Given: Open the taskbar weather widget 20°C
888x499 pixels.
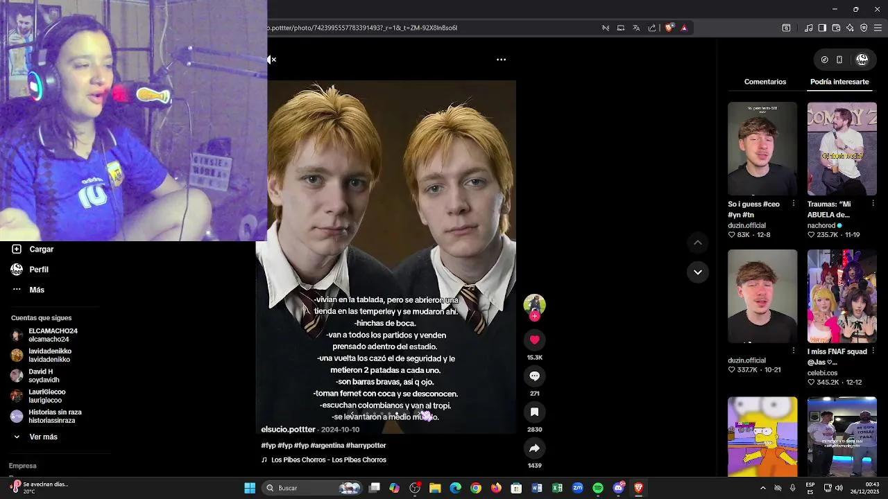Looking at the screenshot, I should coord(40,488).
